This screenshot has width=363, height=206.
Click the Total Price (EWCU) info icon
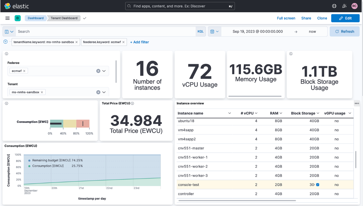[133, 103]
